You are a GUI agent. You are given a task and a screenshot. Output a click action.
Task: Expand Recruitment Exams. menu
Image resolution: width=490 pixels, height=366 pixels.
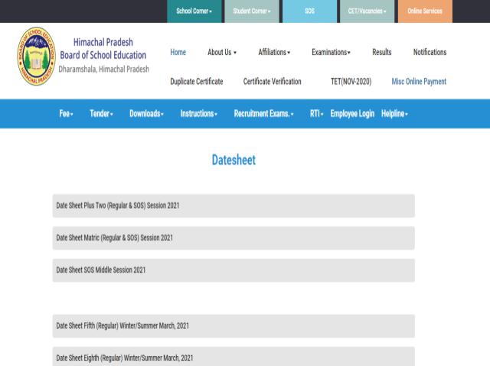click(263, 114)
